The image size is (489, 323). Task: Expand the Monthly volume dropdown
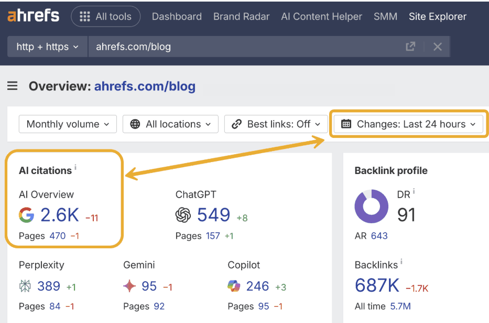coord(68,124)
